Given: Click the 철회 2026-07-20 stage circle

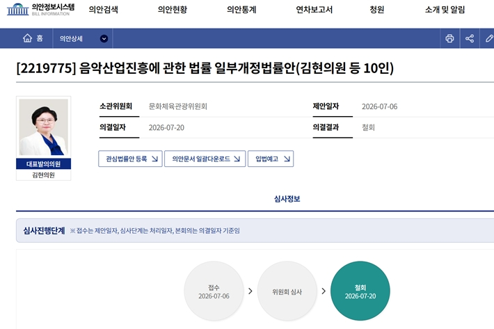Looking at the screenshot, I should [360, 291].
